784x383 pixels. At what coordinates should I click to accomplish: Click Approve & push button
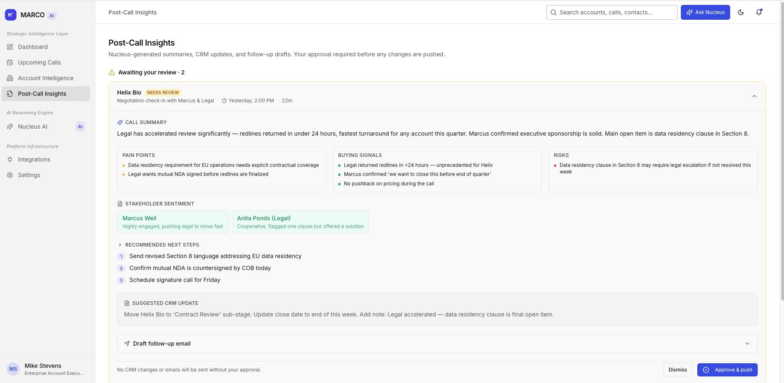(727, 370)
